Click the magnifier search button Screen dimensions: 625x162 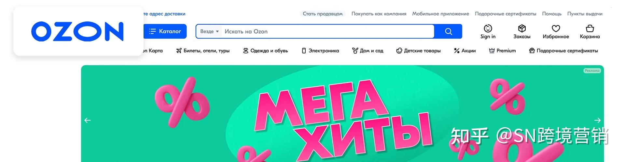pos(448,31)
